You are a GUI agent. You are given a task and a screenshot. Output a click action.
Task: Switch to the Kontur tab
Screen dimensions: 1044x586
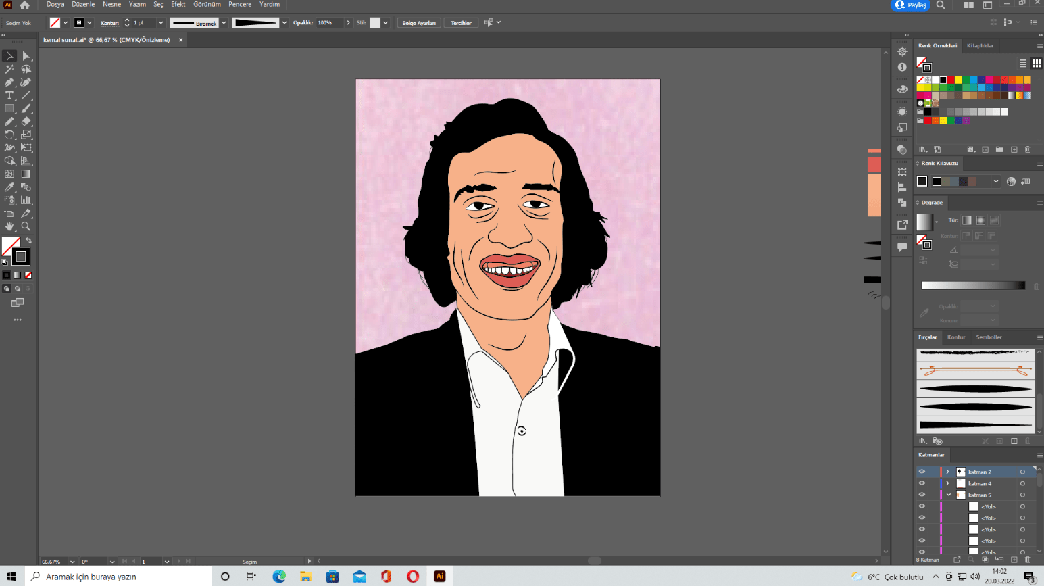[x=956, y=337]
